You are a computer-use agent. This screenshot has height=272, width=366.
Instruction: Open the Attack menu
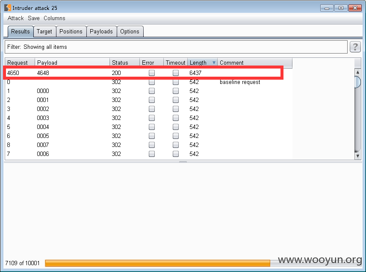(x=16, y=18)
